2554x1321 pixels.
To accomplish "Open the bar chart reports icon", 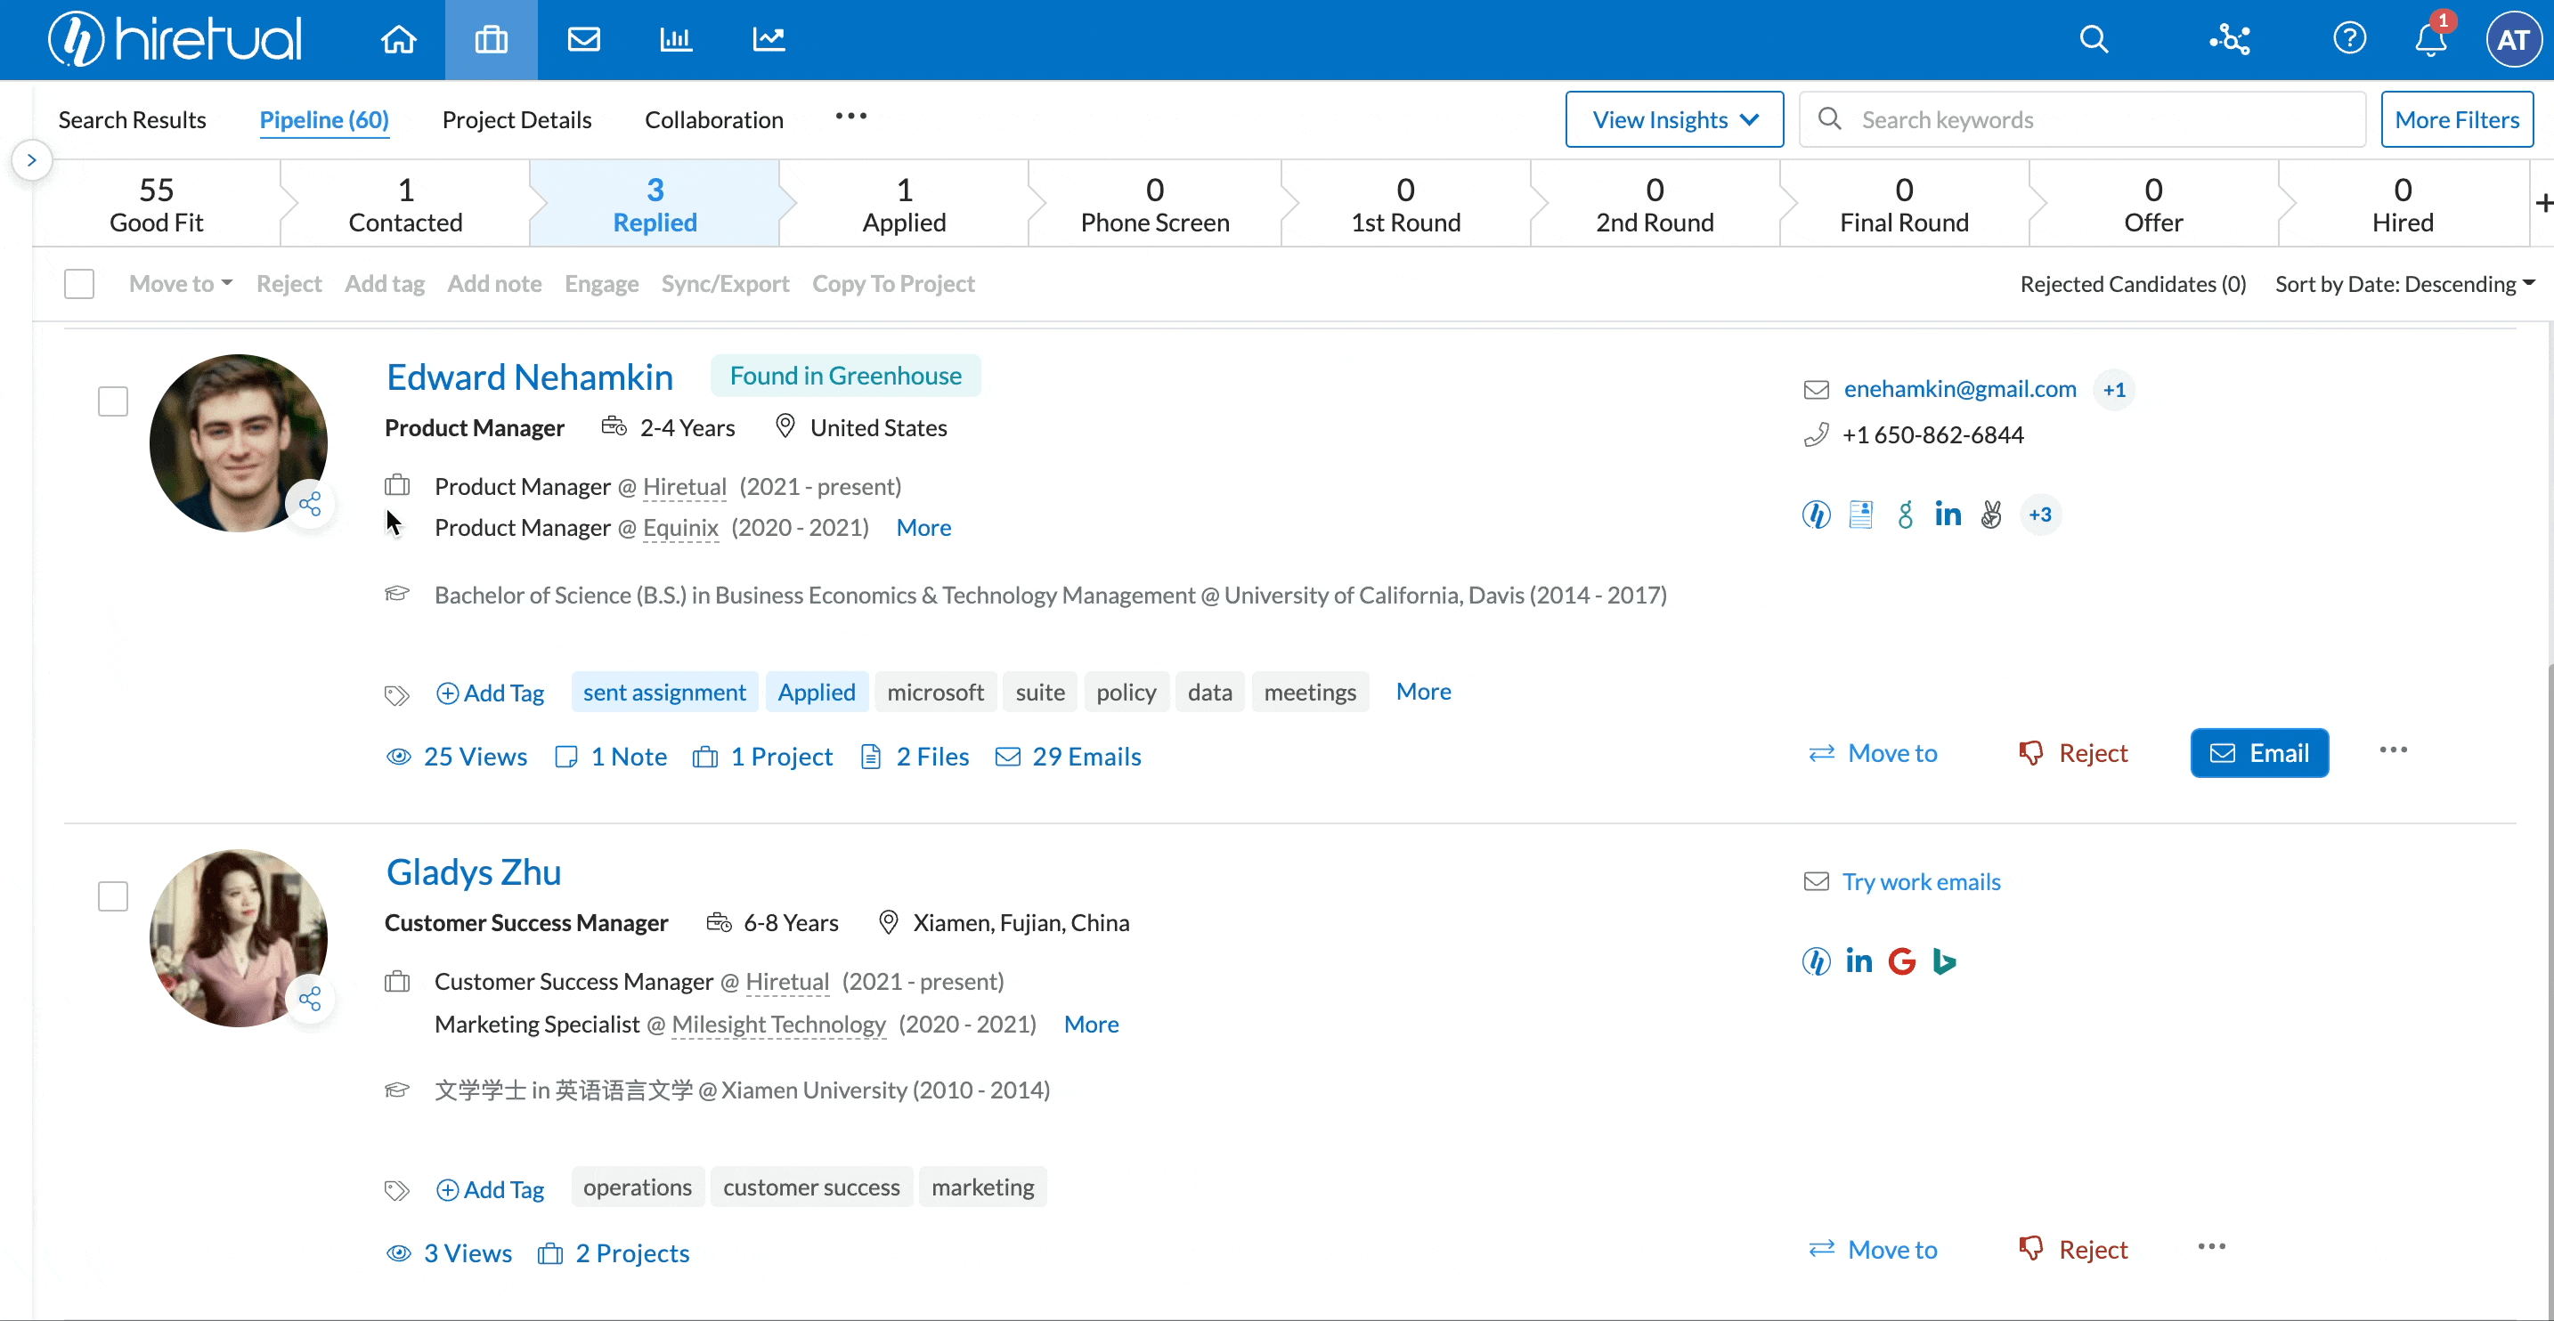I will coord(675,40).
